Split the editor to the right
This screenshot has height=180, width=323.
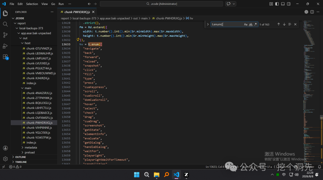[312, 12]
